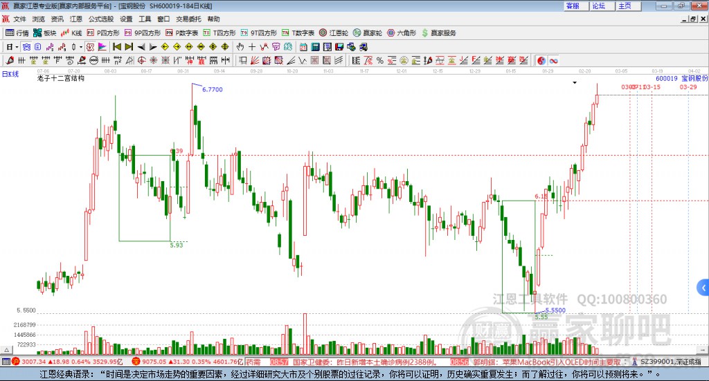Click the infinity loop icon

point(553,60)
